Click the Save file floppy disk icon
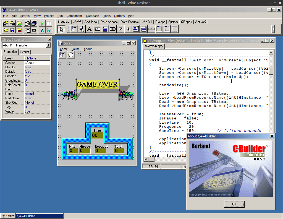Image resolution: width=283 pixels, height=219 pixels. click(12, 30)
